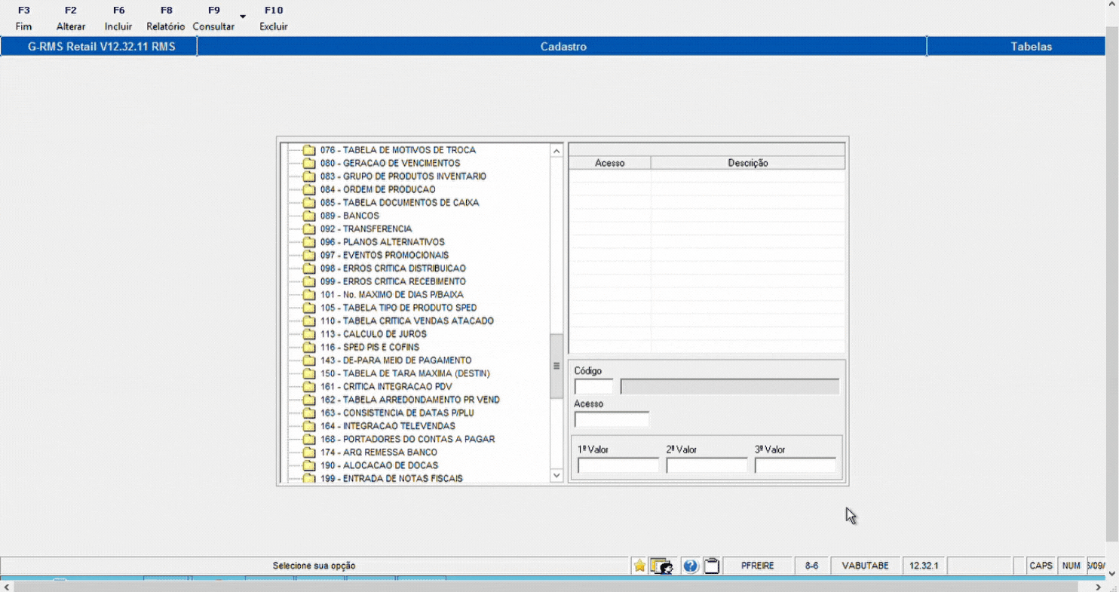Open the dropdown arrow beside F9 Consultar
This screenshot has width=1119, height=592.
click(243, 17)
